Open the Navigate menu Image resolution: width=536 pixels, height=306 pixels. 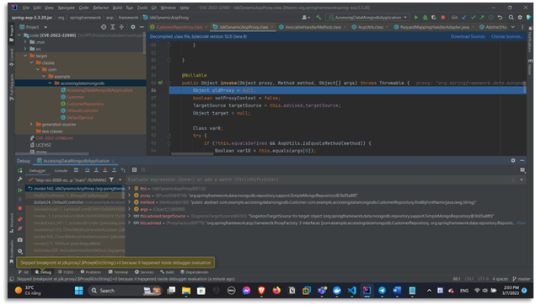[x=67, y=8]
